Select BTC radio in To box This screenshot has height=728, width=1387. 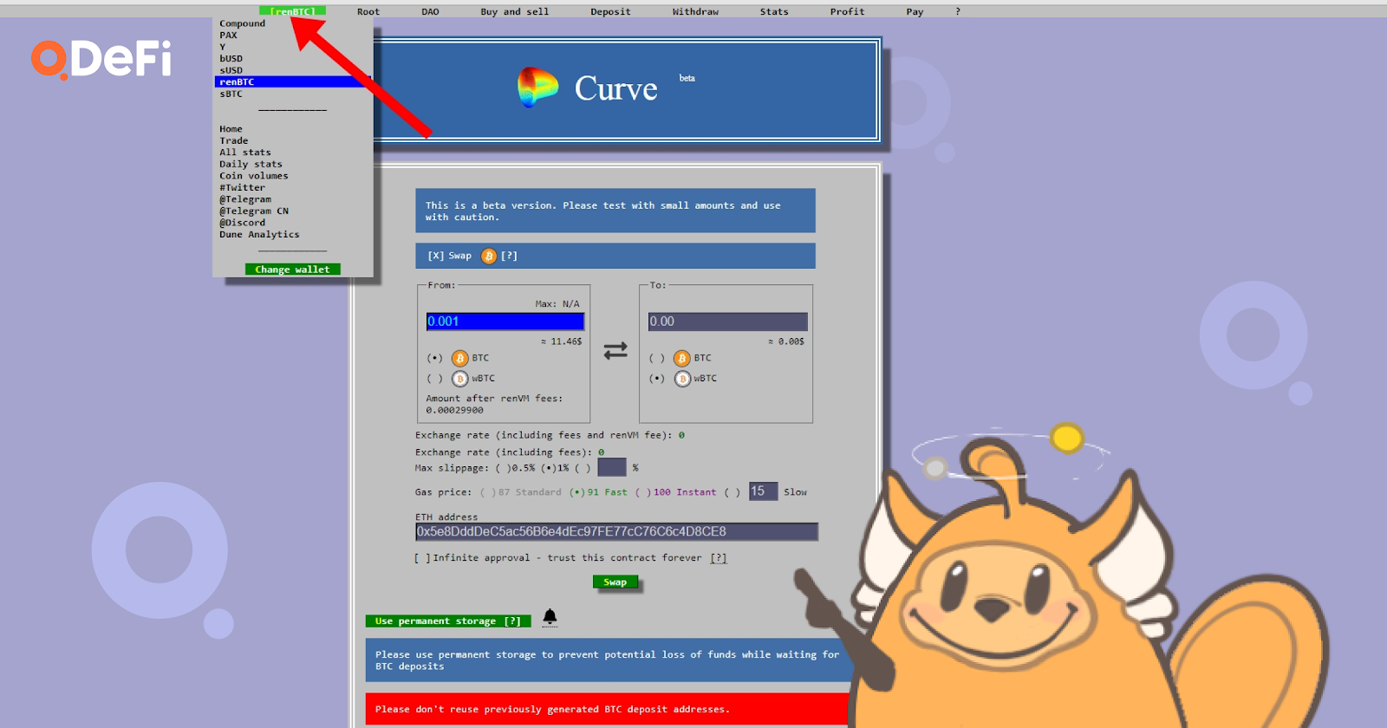[x=657, y=358]
